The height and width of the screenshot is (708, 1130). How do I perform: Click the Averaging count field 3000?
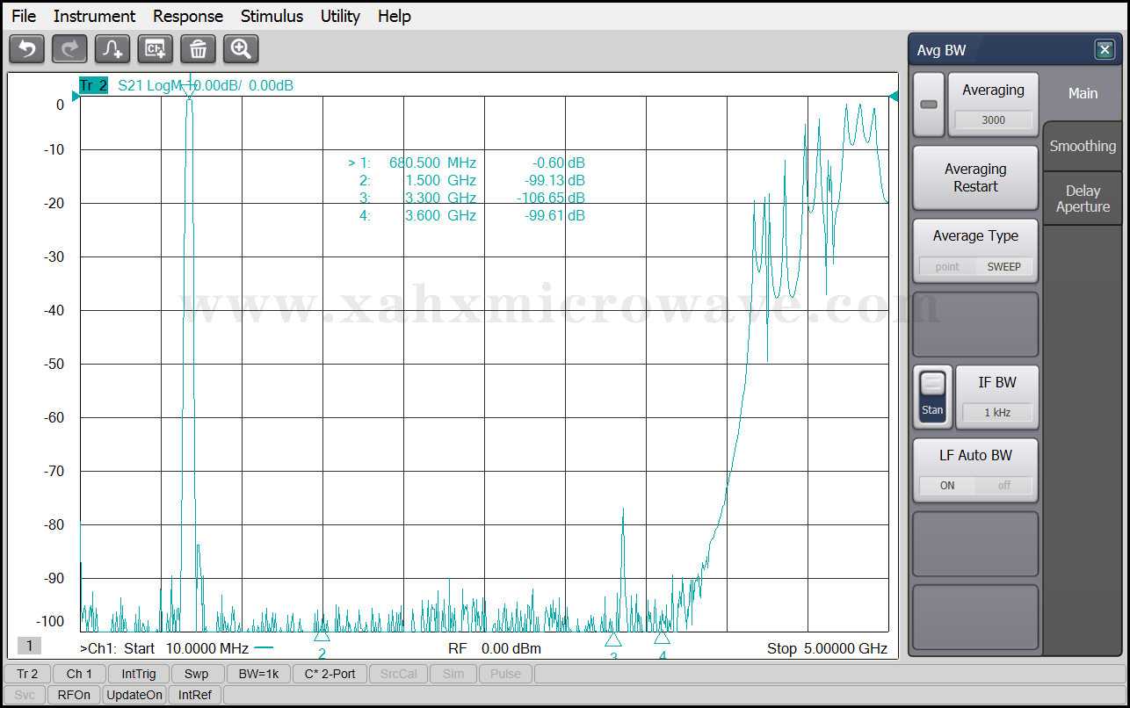click(x=993, y=120)
